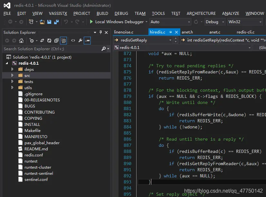Expand the src folder node
Viewport: 266px width, 197px height.
point(13,75)
